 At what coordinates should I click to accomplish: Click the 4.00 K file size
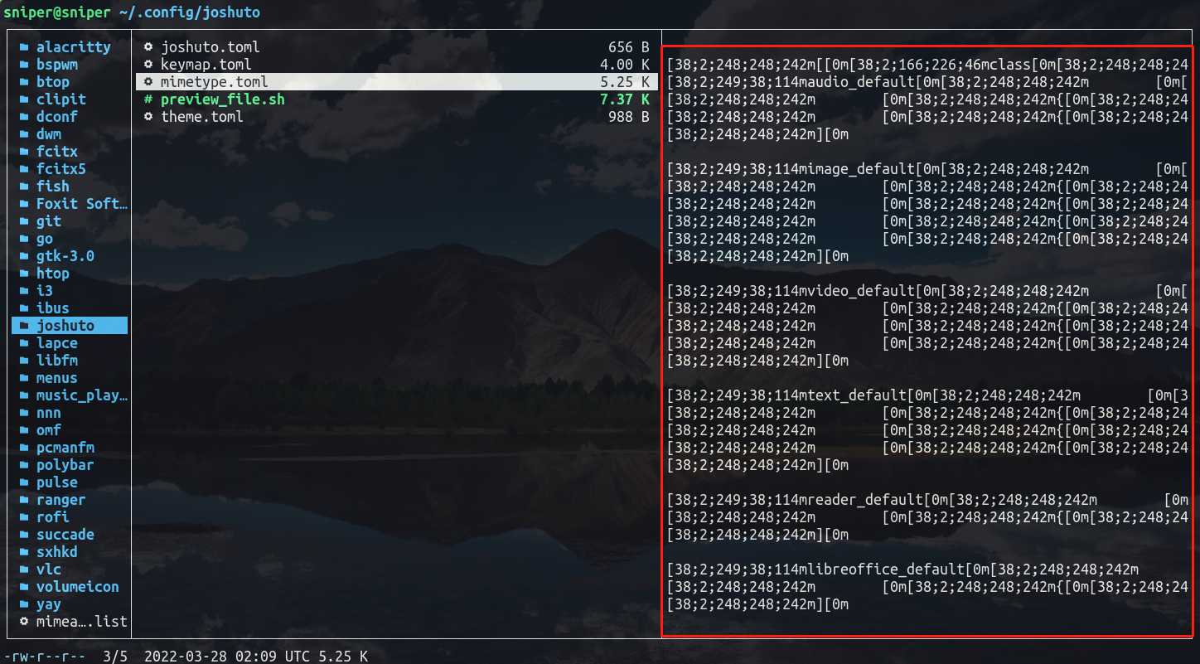[x=625, y=65]
